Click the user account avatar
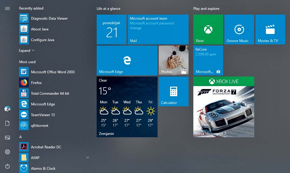290x173 pixels. pos(7,109)
